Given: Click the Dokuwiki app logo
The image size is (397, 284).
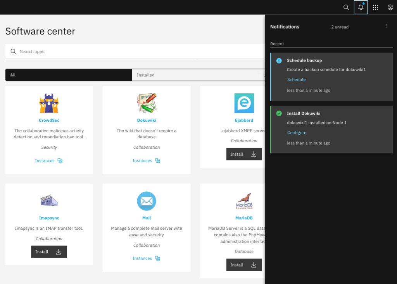Looking at the screenshot, I should (147, 103).
